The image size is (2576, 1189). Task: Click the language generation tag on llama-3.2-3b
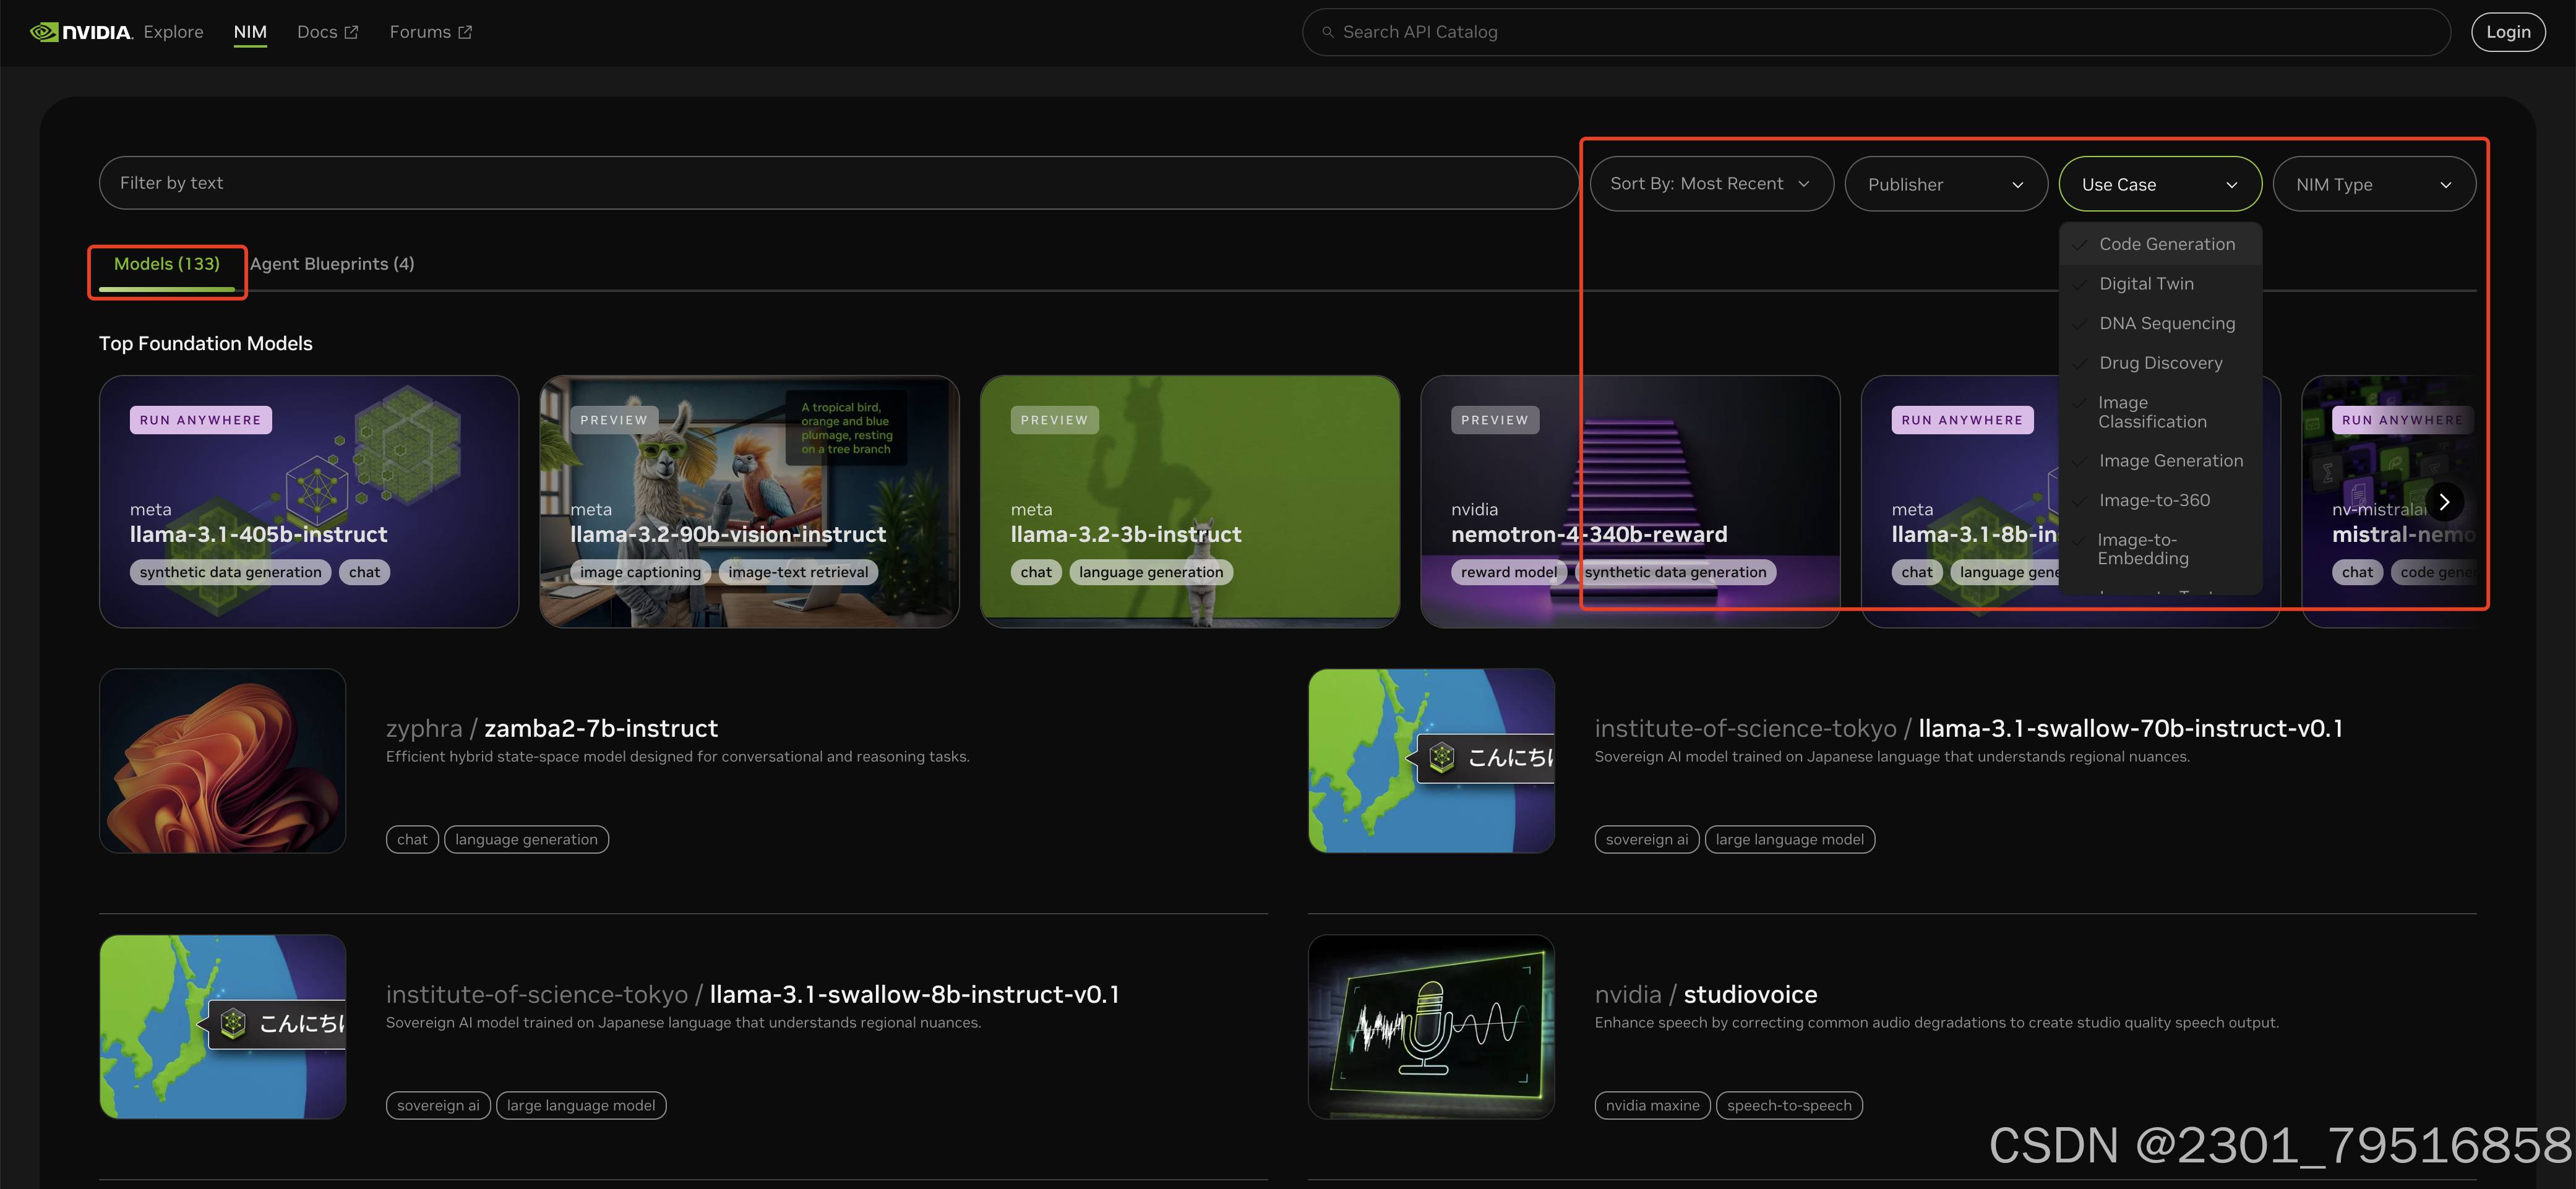(x=1151, y=572)
